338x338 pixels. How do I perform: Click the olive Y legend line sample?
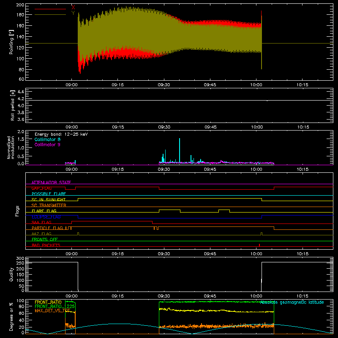click(x=50, y=14)
